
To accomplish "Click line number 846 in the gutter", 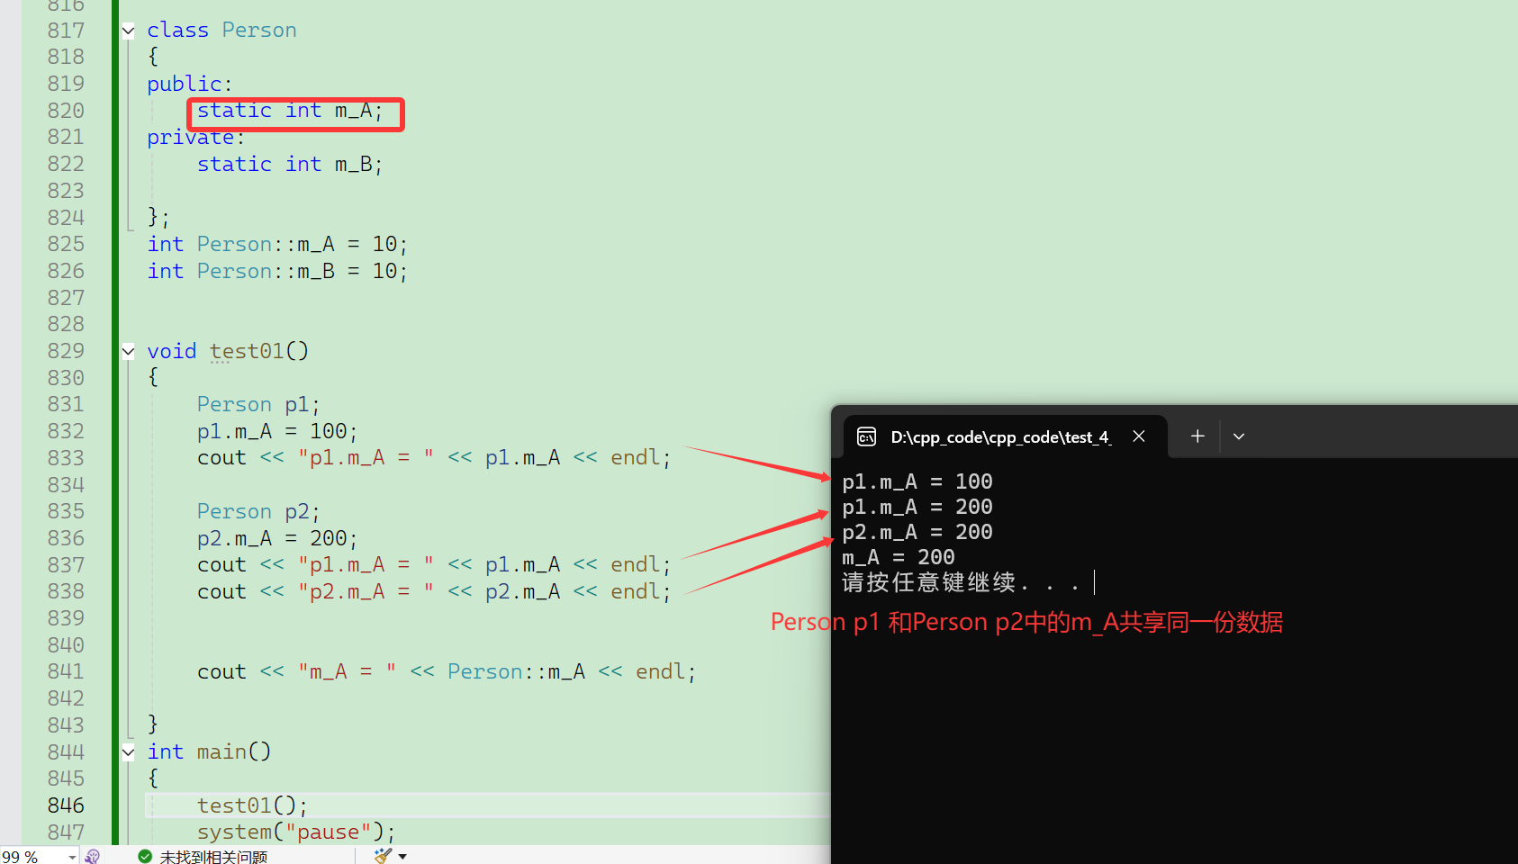I will (x=66, y=805).
